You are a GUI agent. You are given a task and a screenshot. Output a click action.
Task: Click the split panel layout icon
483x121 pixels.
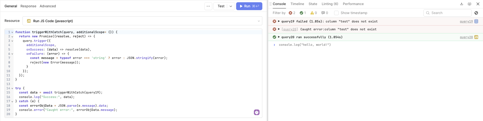tap(469, 4)
